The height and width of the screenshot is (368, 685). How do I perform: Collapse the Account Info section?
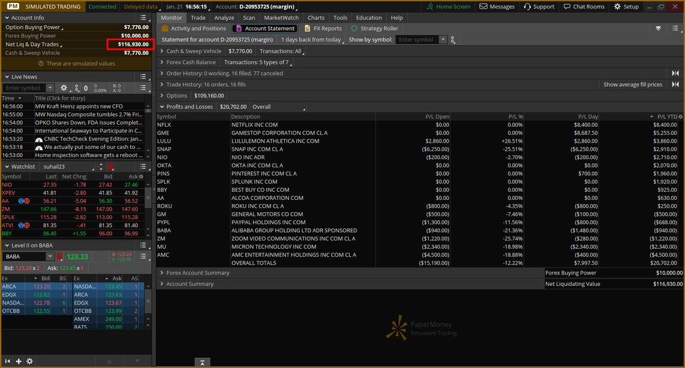click(7, 18)
